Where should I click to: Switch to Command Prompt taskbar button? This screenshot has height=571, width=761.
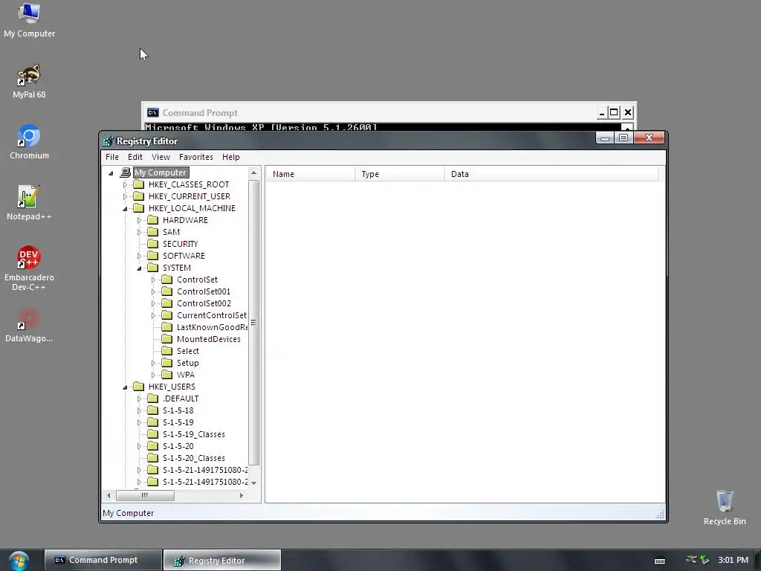(x=103, y=560)
